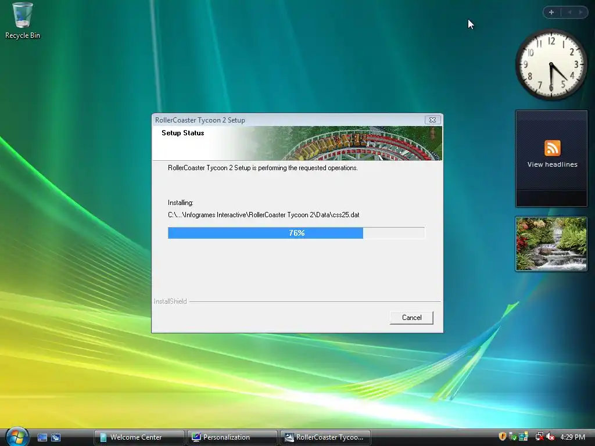Close the RollerCoaster Tycoon 2 Setup dialog

[x=432, y=120]
